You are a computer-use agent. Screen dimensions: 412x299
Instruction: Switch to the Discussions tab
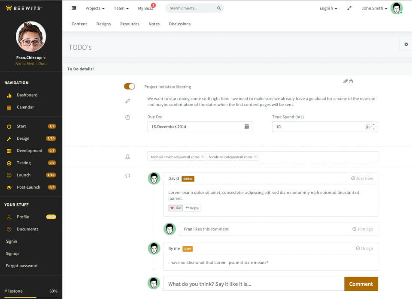[x=180, y=24]
